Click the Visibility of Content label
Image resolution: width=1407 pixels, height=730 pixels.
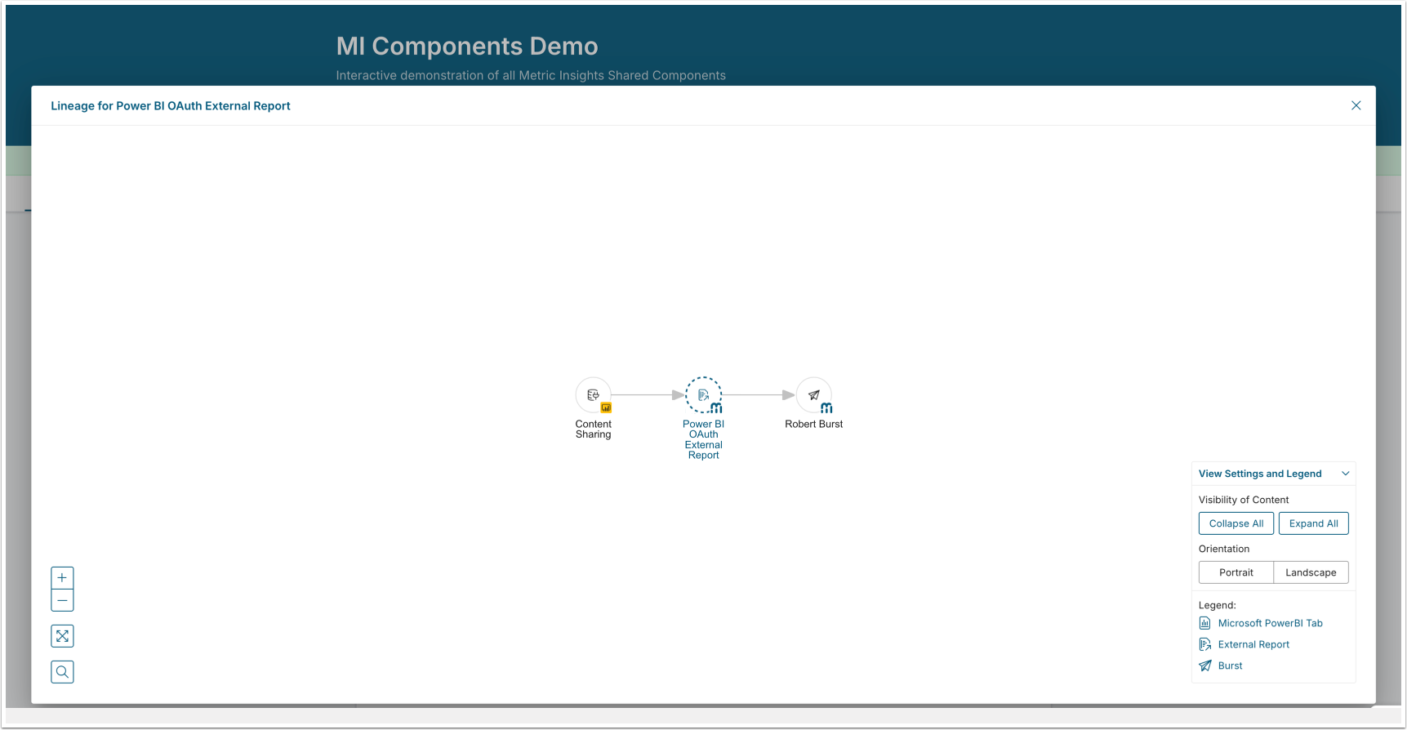[1244, 500]
